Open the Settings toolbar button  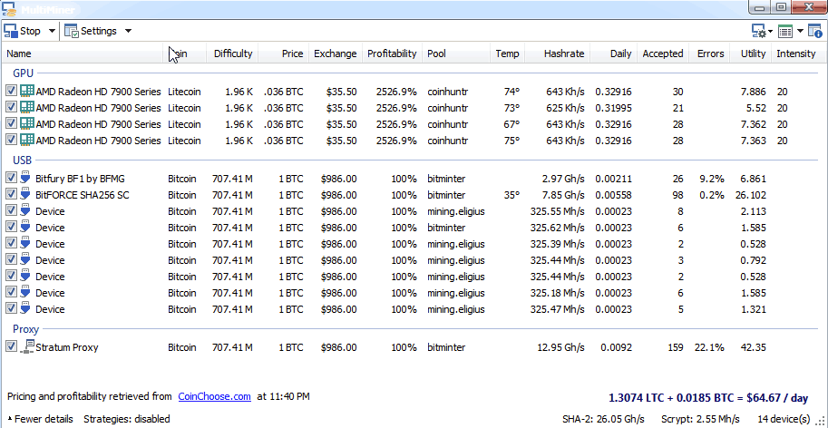[x=91, y=31]
